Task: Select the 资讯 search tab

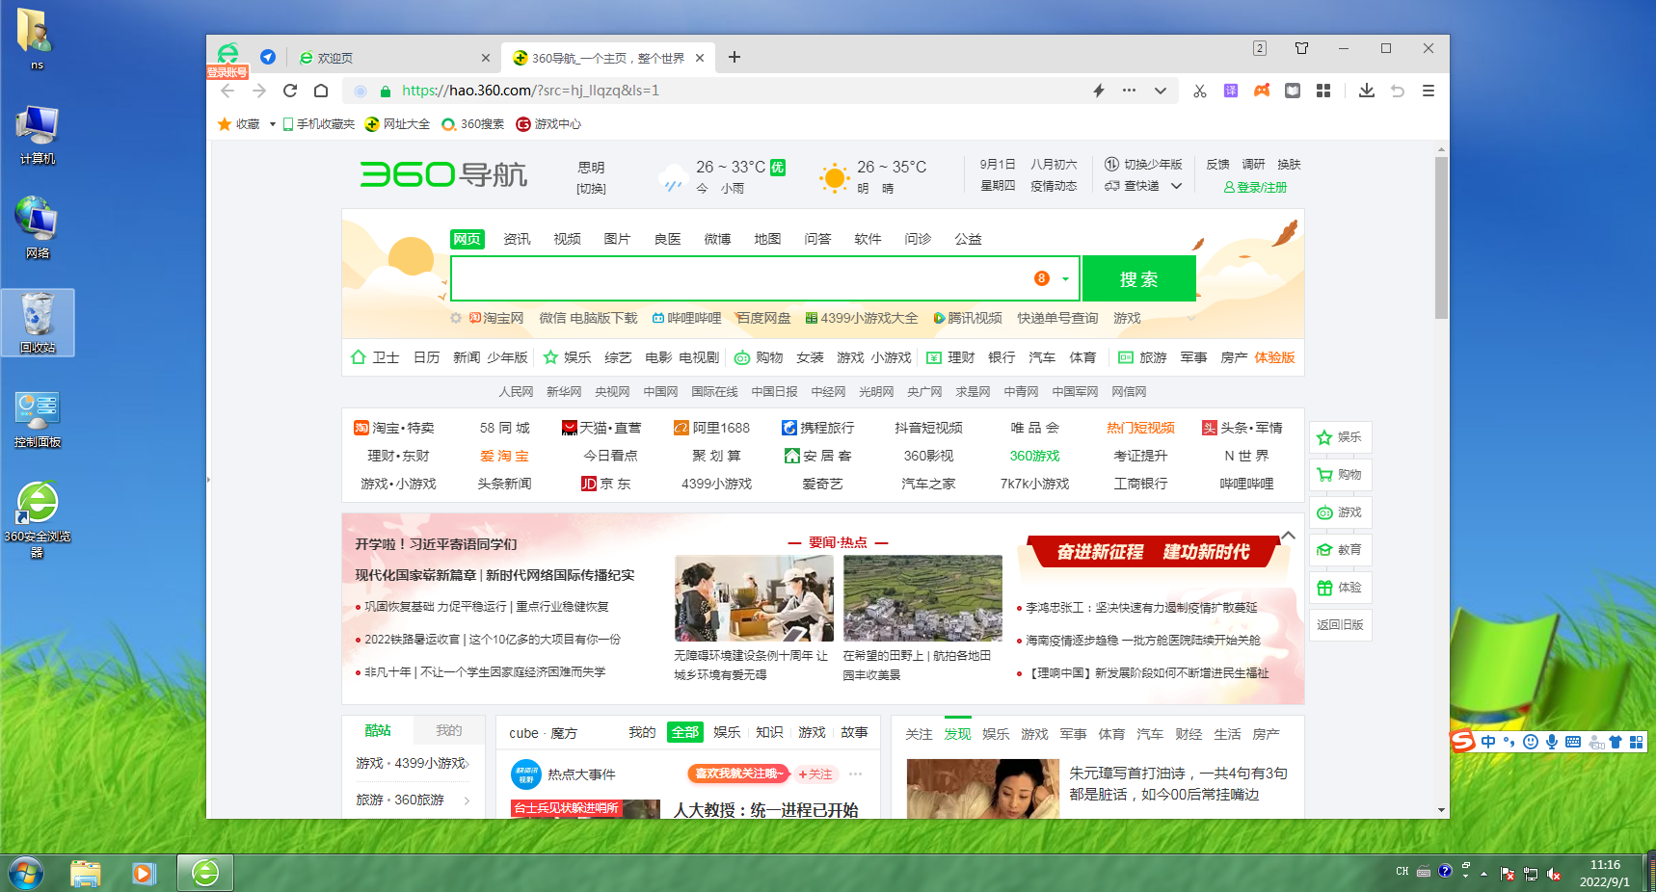Action: click(x=517, y=239)
